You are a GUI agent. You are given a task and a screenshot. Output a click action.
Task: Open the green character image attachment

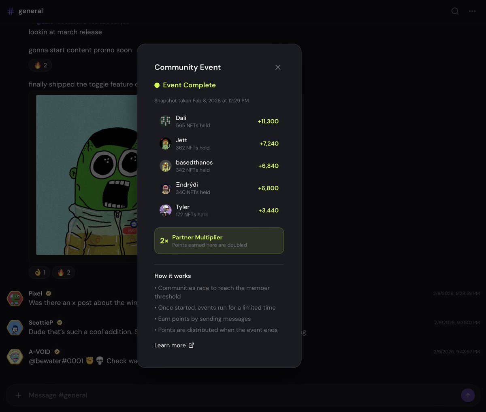pos(86,175)
